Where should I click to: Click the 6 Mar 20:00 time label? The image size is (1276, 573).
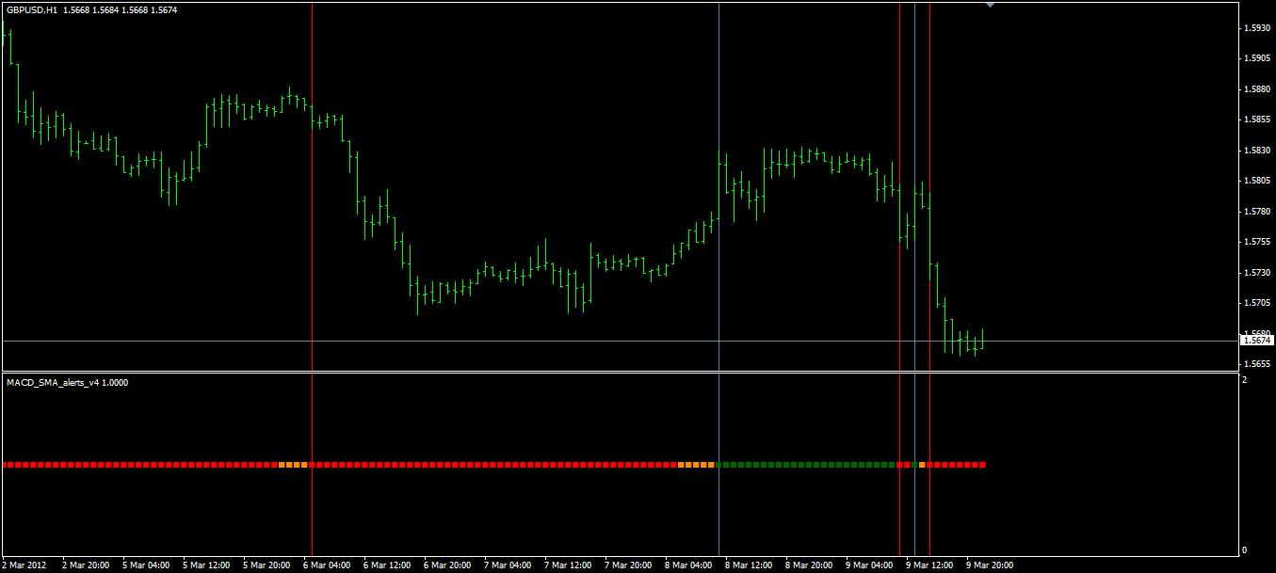[x=447, y=565]
